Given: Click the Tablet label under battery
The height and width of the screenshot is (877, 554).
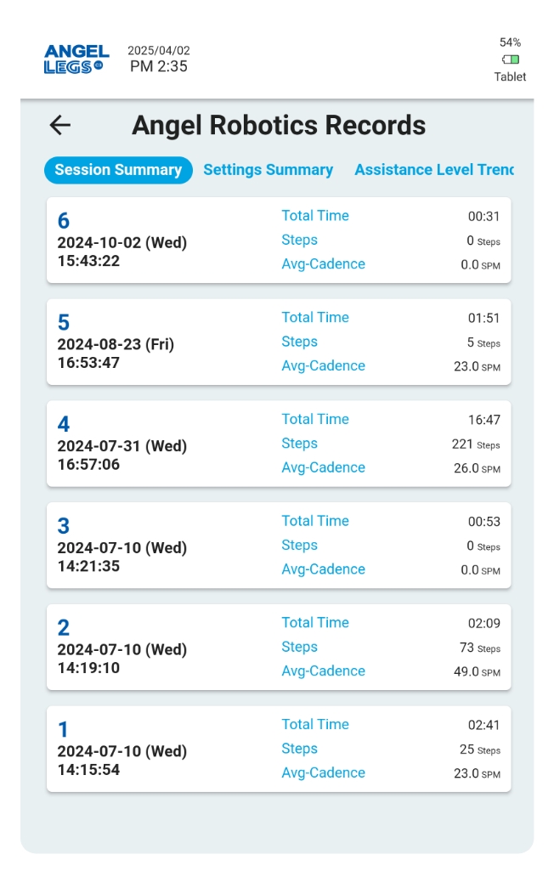Looking at the screenshot, I should [510, 76].
